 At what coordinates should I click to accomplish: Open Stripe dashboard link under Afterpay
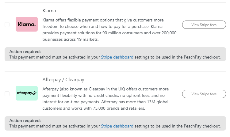tap(117, 126)
